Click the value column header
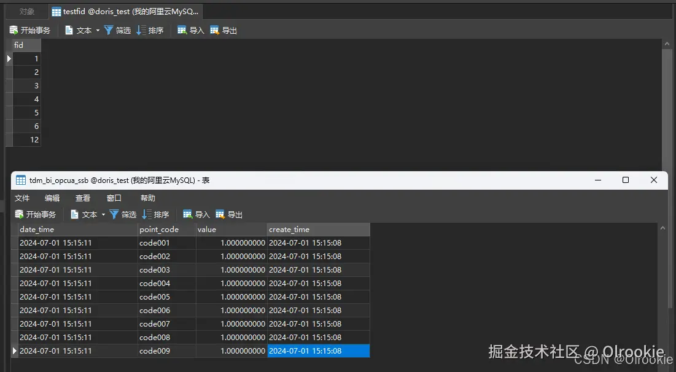Image resolution: width=676 pixels, height=372 pixels. click(x=231, y=230)
